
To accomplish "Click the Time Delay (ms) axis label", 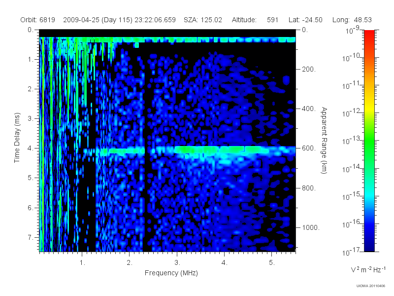I will (17, 138).
